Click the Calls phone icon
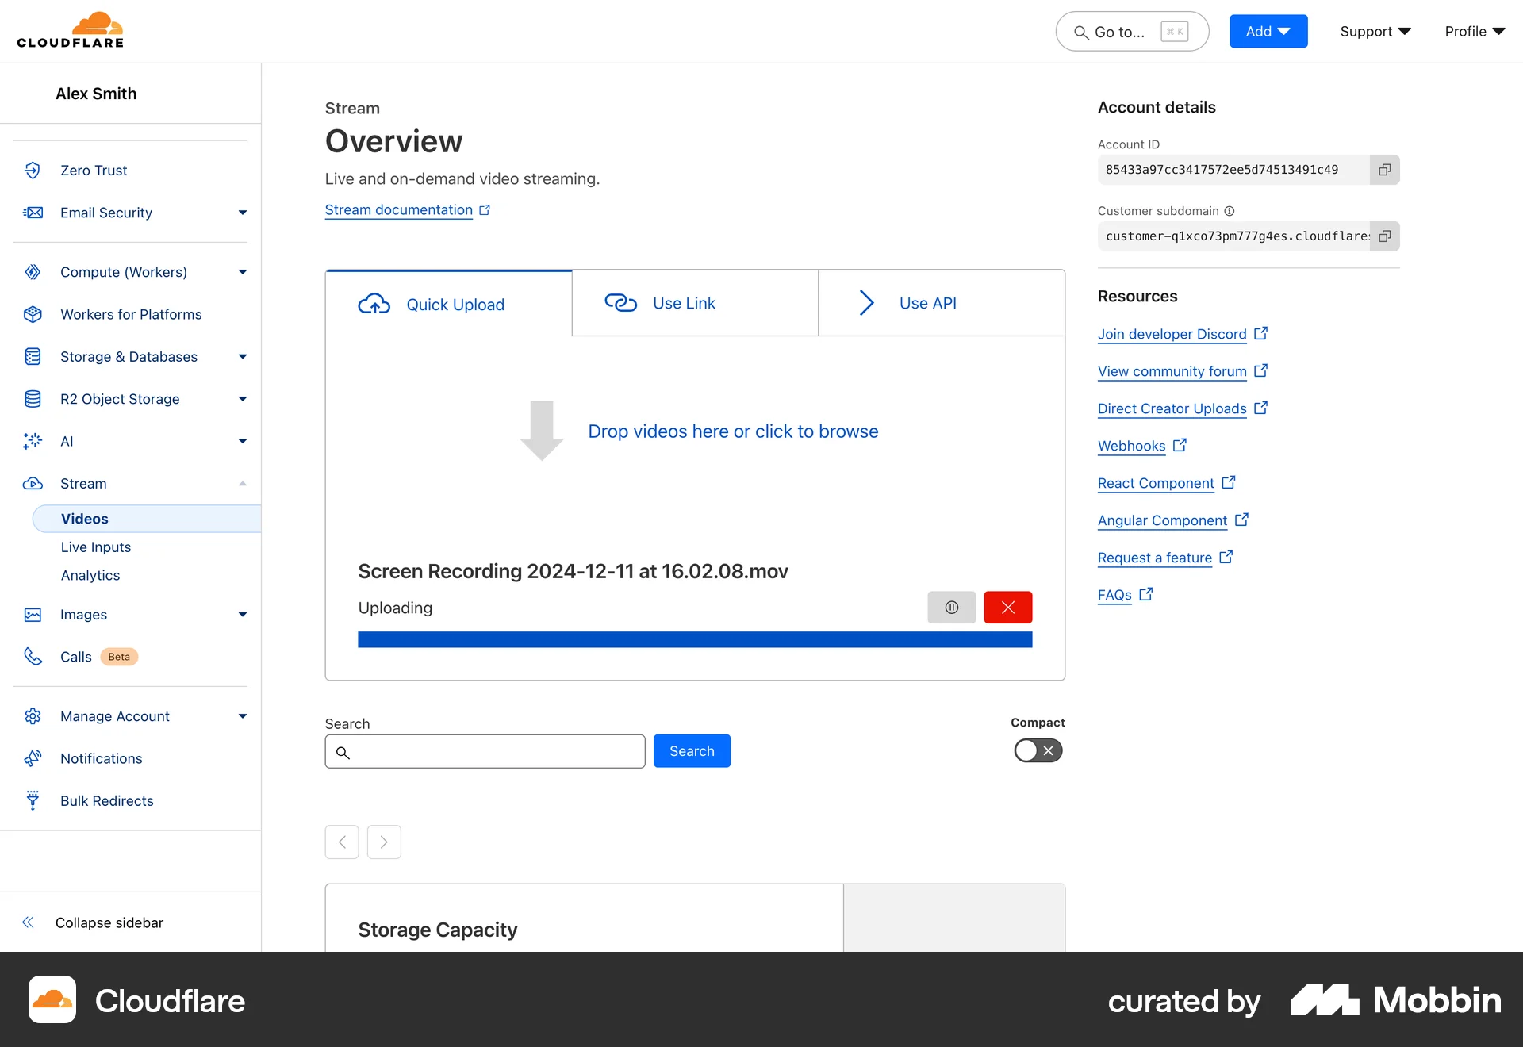The height and width of the screenshot is (1047, 1523). tap(33, 656)
